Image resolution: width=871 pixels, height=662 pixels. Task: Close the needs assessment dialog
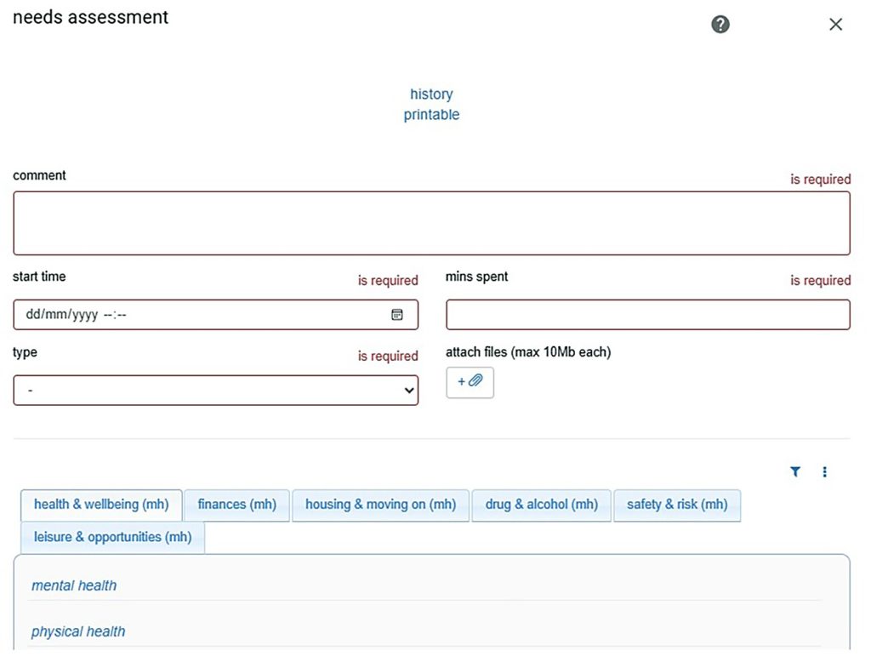pyautogui.click(x=835, y=25)
